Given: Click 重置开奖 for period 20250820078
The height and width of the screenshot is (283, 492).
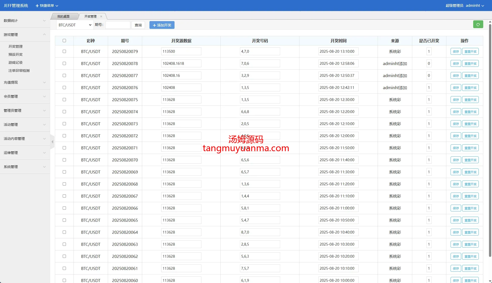Looking at the screenshot, I should pyautogui.click(x=470, y=64).
